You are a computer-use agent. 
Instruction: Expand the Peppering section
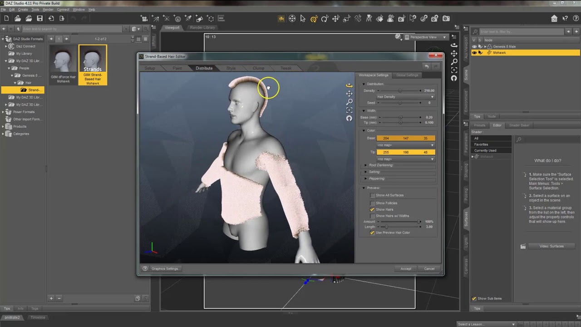click(366, 178)
